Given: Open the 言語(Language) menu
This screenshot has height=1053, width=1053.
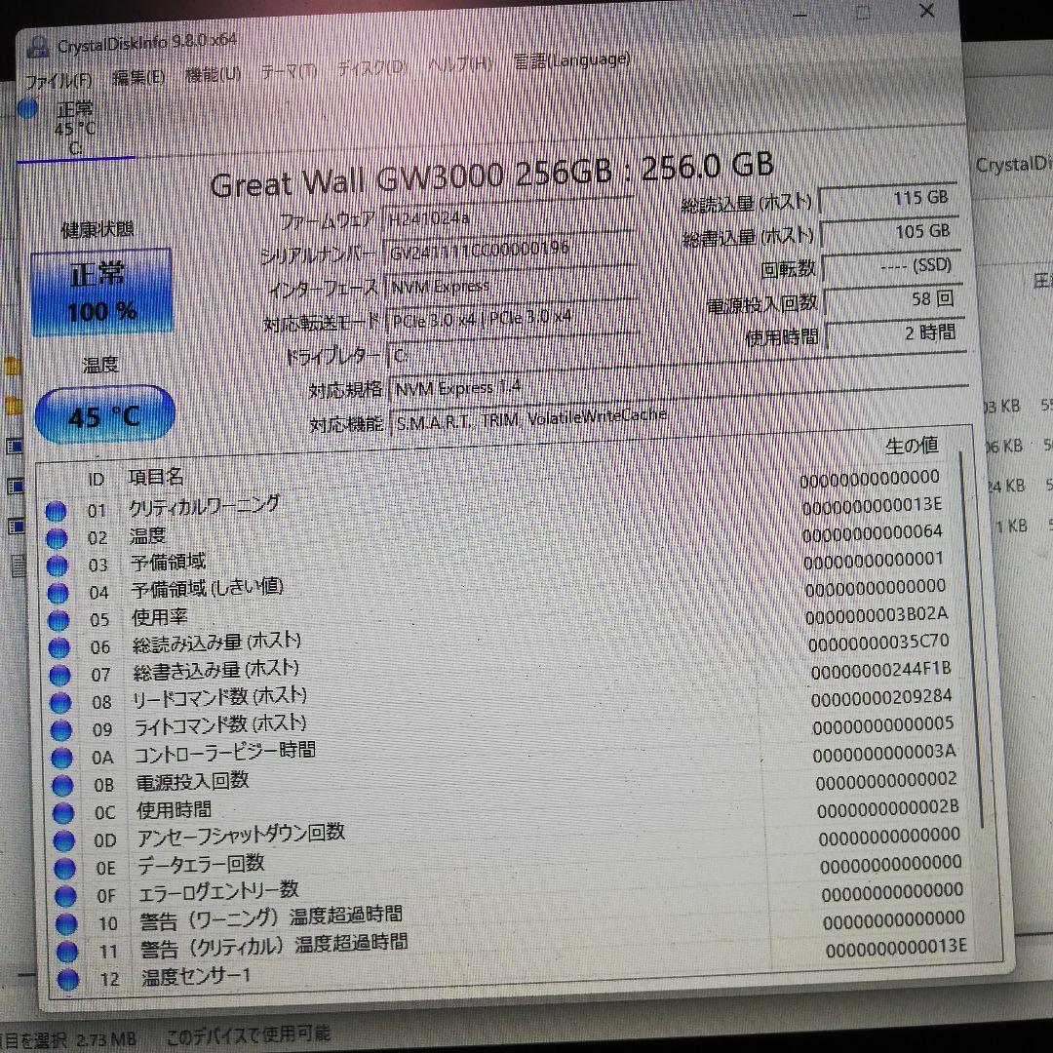Looking at the screenshot, I should pyautogui.click(x=572, y=60).
